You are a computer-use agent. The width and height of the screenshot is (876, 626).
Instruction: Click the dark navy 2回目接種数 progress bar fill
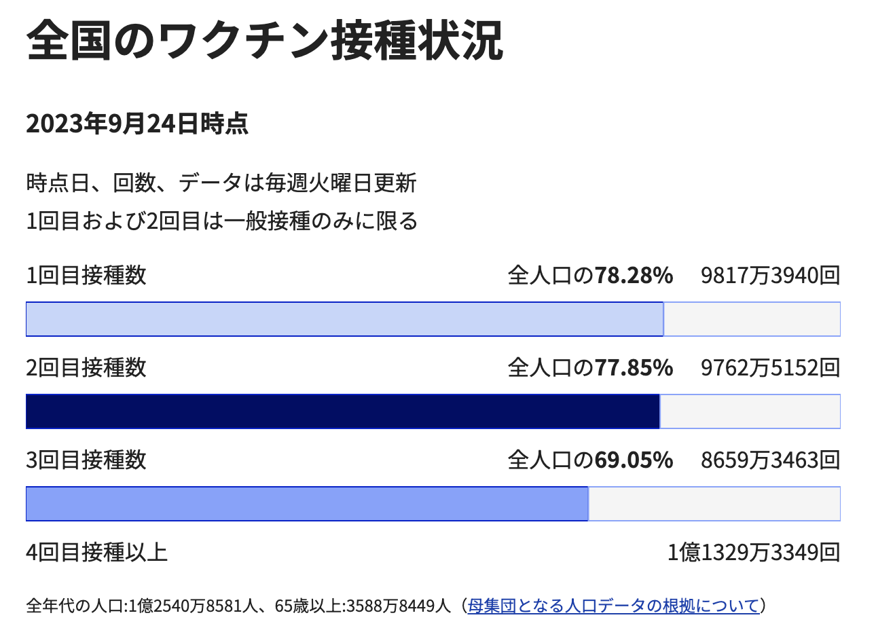[x=342, y=411]
